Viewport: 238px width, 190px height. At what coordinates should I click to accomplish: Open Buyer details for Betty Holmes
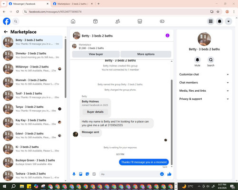coord(95,112)
